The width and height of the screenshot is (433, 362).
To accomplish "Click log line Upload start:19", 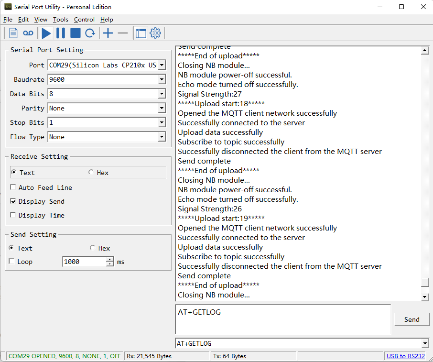I will (x=221, y=219).
